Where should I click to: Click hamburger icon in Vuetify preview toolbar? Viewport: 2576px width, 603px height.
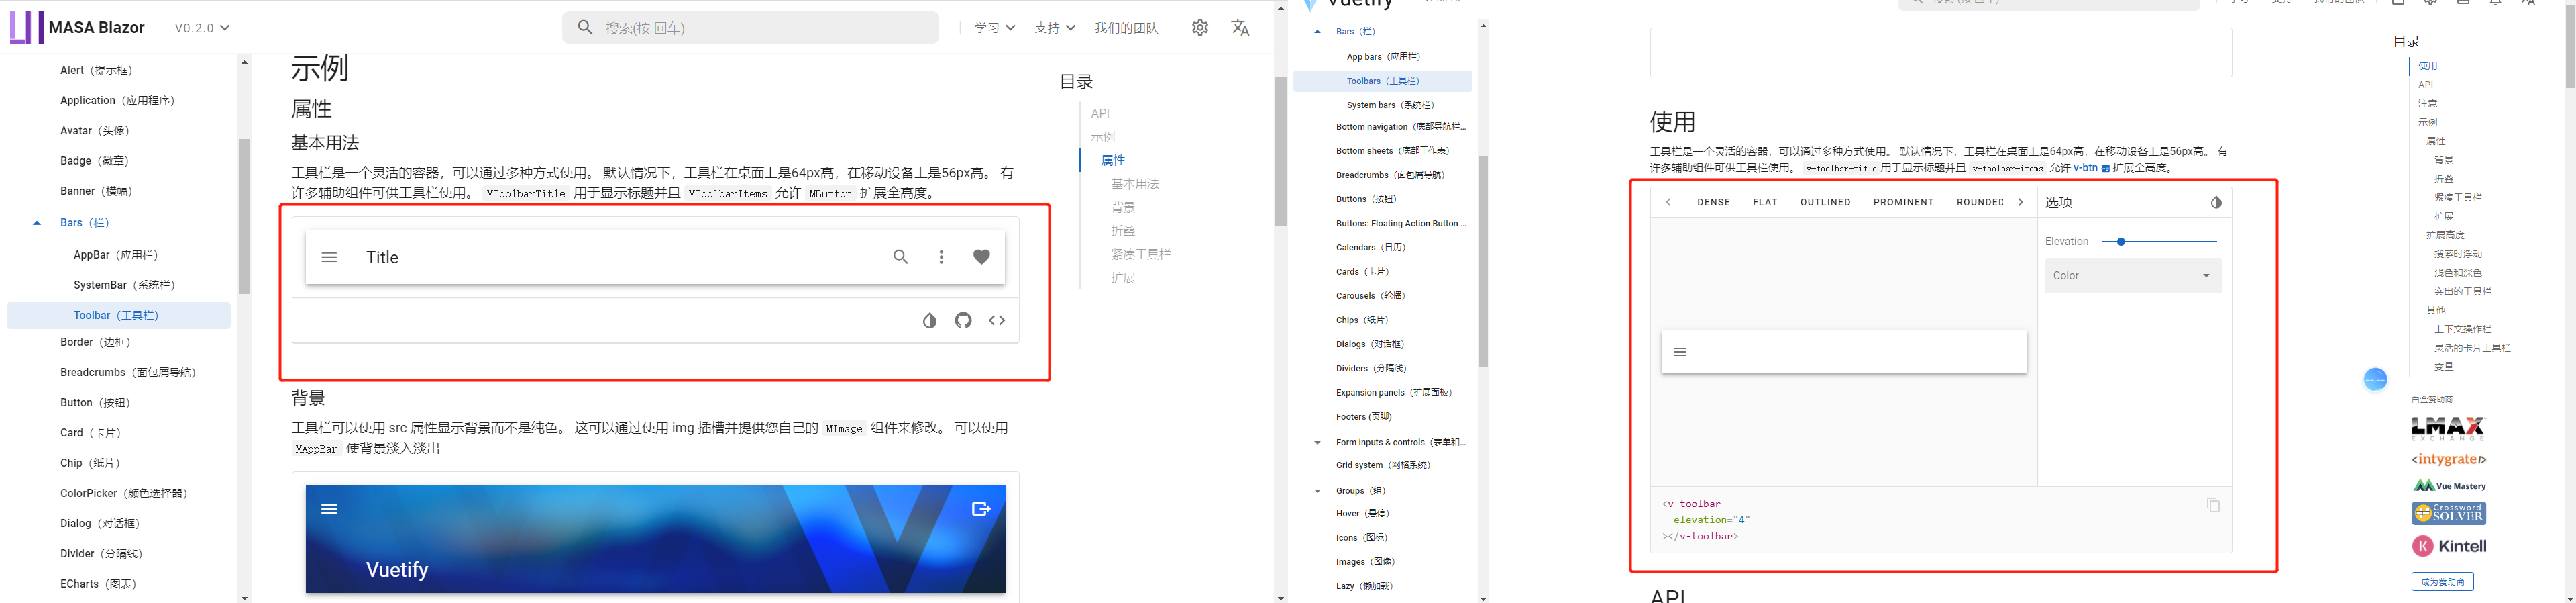(1680, 352)
